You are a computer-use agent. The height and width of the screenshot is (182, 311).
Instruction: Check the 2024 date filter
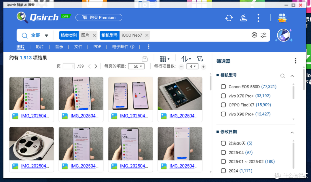[223, 171]
